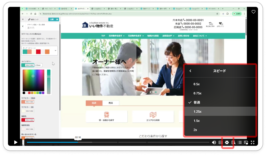Play the video
The image size is (266, 155).
click(16, 142)
